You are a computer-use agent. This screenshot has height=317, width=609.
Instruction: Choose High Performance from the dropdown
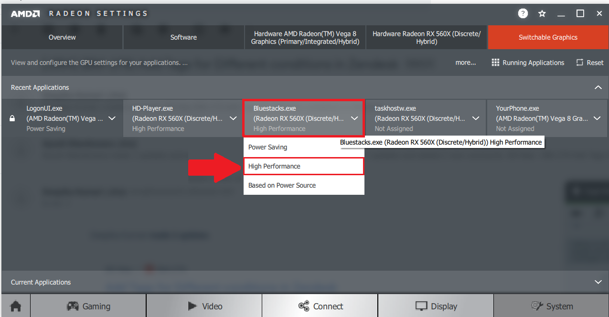pyautogui.click(x=304, y=166)
